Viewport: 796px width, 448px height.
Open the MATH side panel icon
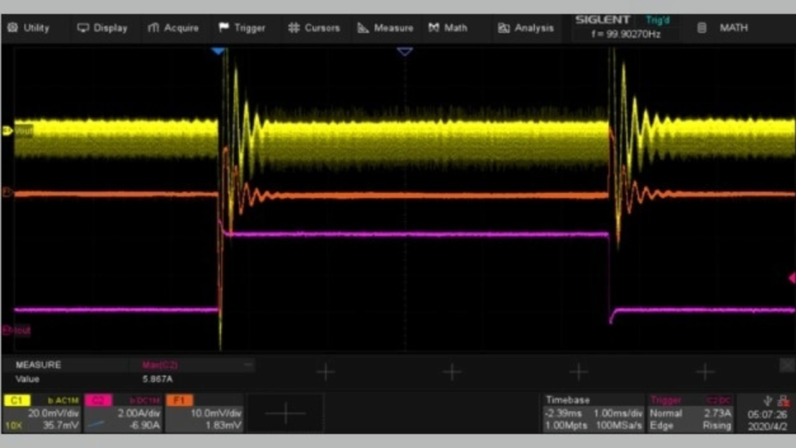[x=701, y=28]
